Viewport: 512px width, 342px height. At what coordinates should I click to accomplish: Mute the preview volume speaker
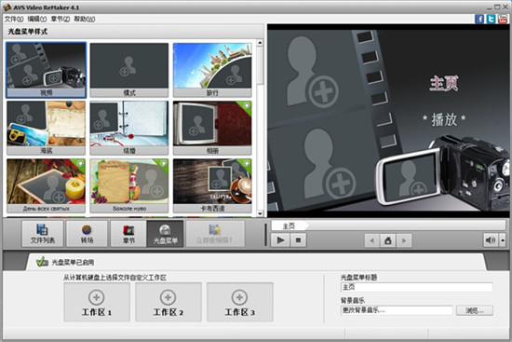pos(491,240)
